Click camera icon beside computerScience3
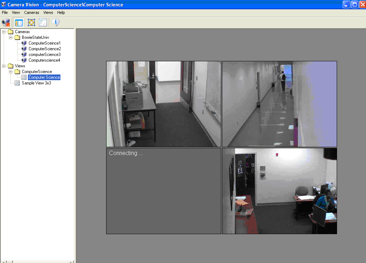The image size is (366, 263). 24,55
